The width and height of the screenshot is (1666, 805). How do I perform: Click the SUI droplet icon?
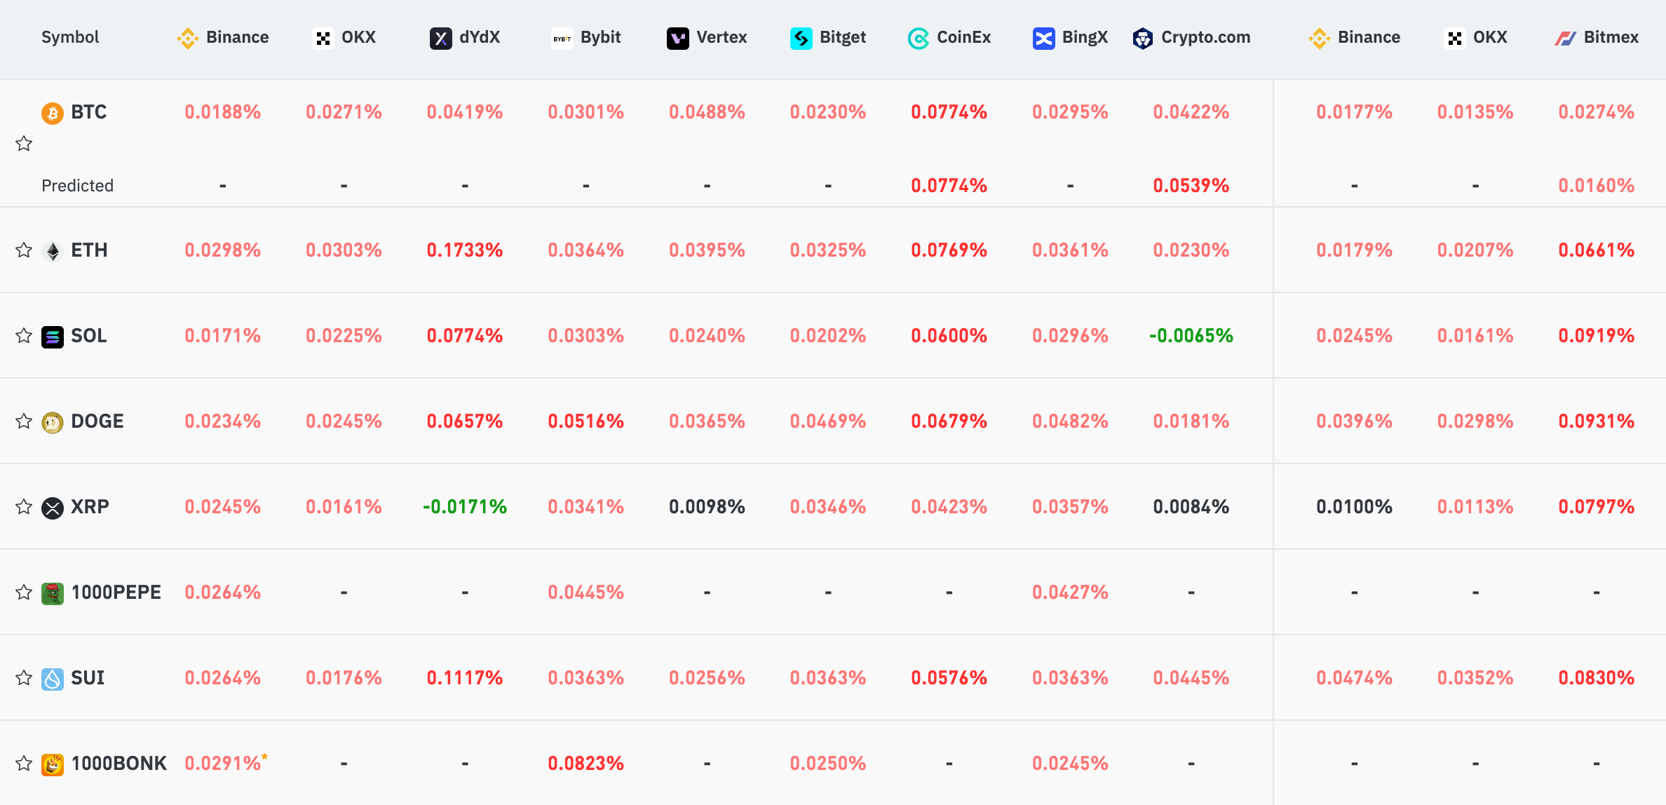click(53, 679)
